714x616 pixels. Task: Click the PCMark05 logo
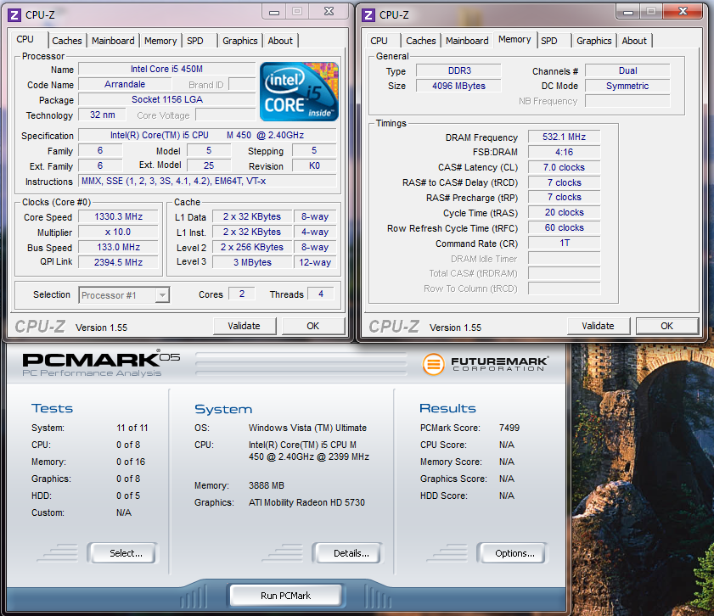click(101, 363)
